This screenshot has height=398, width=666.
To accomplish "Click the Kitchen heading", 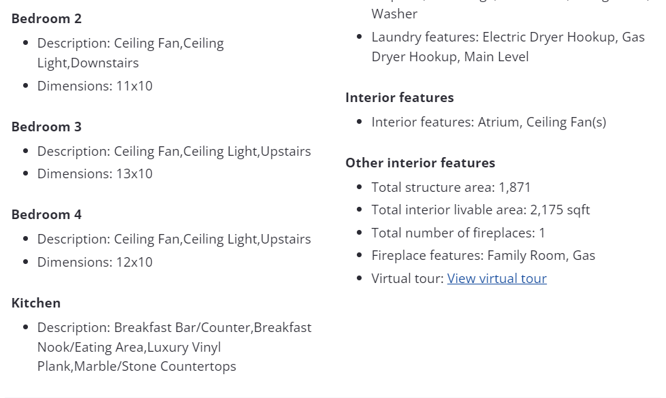I will (36, 303).
